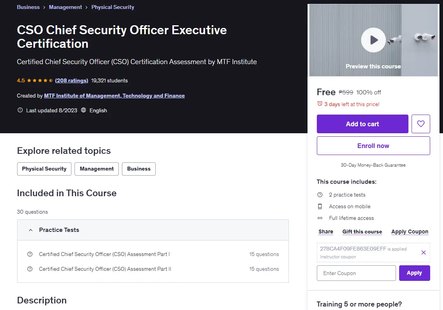Image resolution: width=443 pixels, height=310 pixels.
Task: Click the Training 5 or more people heading
Action: [x=359, y=304]
